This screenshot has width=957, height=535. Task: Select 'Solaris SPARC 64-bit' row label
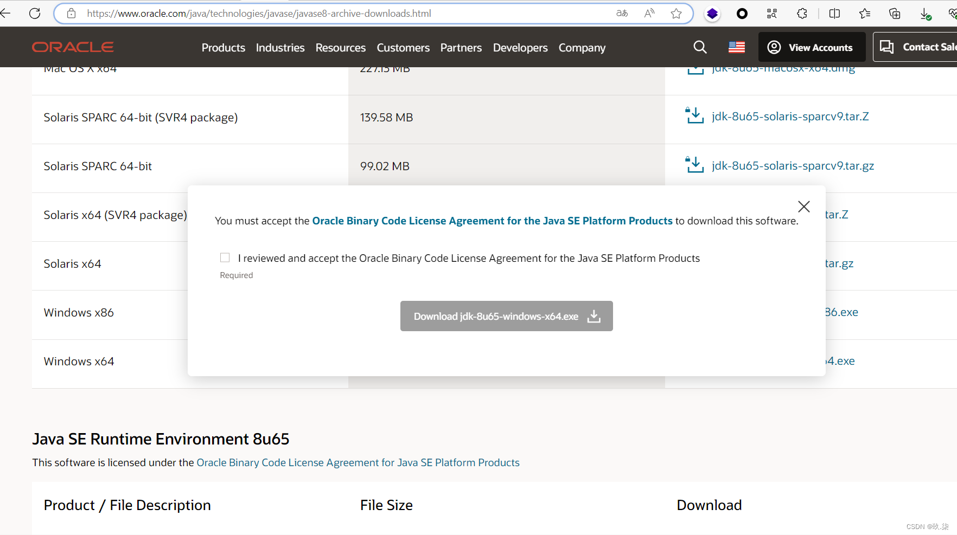pos(98,166)
